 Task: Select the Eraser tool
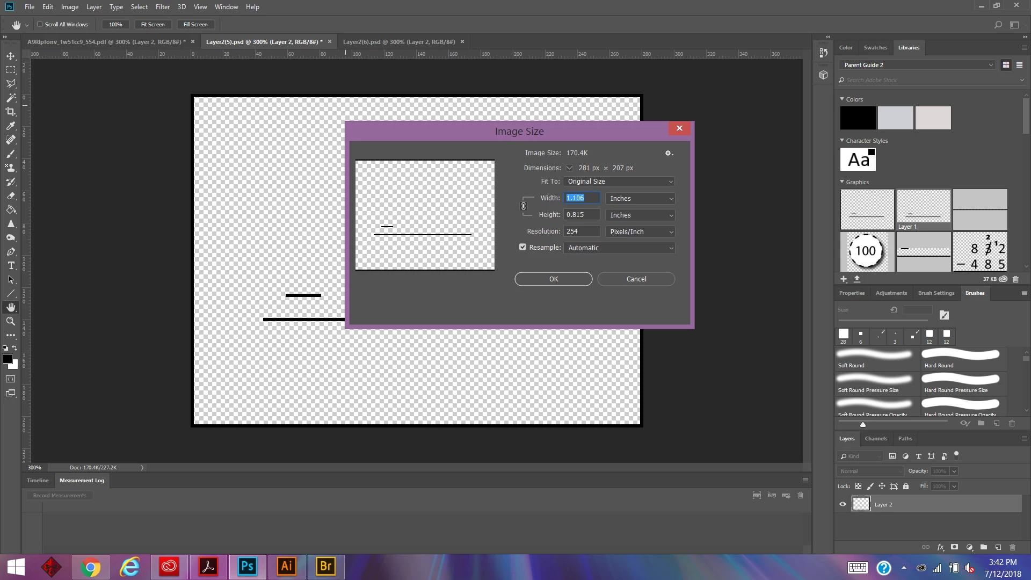[x=11, y=196]
